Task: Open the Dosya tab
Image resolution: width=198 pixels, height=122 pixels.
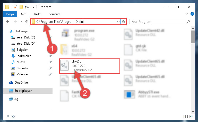Action: 10,14
